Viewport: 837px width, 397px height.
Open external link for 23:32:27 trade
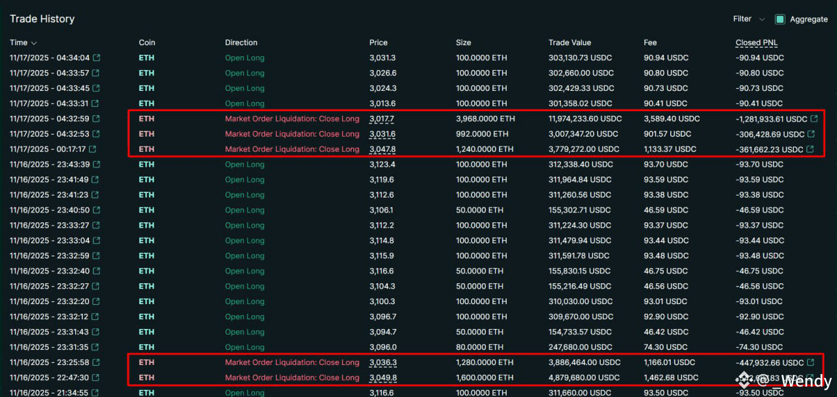click(95, 286)
